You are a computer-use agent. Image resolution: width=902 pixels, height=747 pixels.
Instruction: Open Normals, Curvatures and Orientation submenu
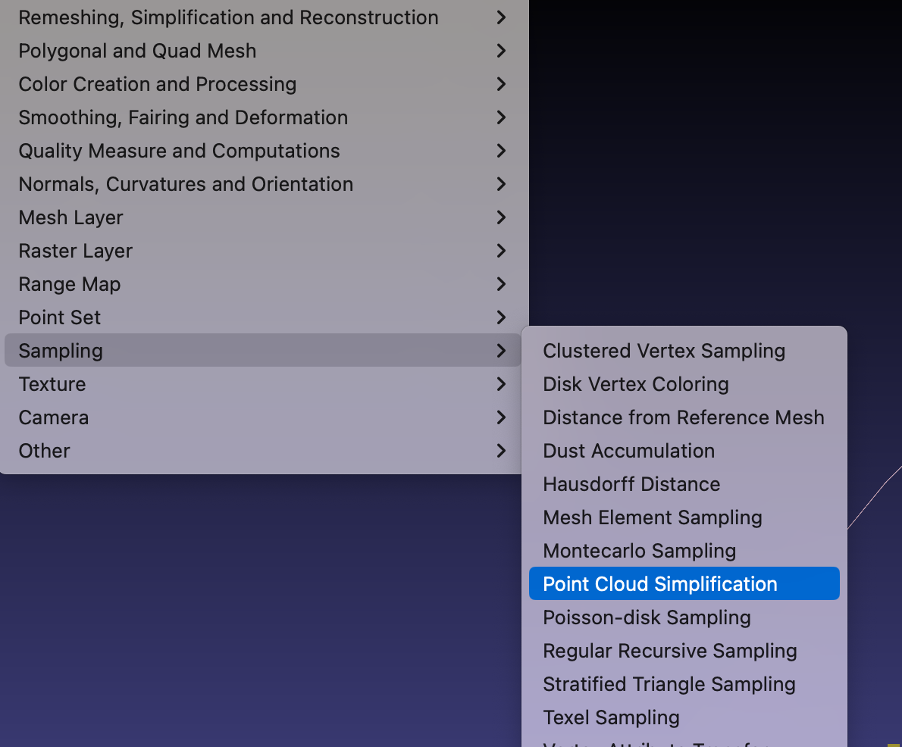coord(186,184)
